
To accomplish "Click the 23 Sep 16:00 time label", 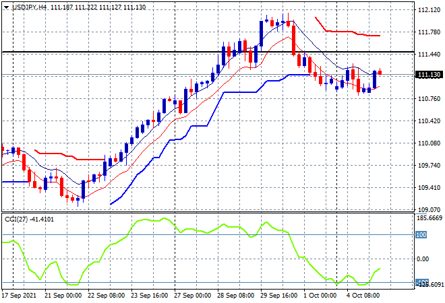I will [149, 296].
